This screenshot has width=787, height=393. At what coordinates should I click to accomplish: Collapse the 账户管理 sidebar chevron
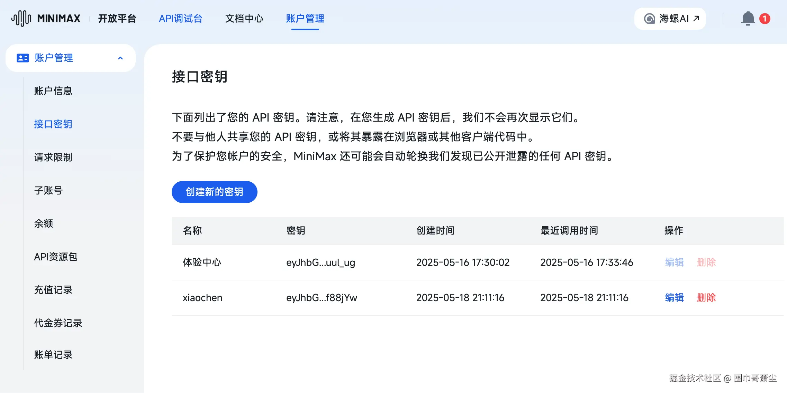120,58
